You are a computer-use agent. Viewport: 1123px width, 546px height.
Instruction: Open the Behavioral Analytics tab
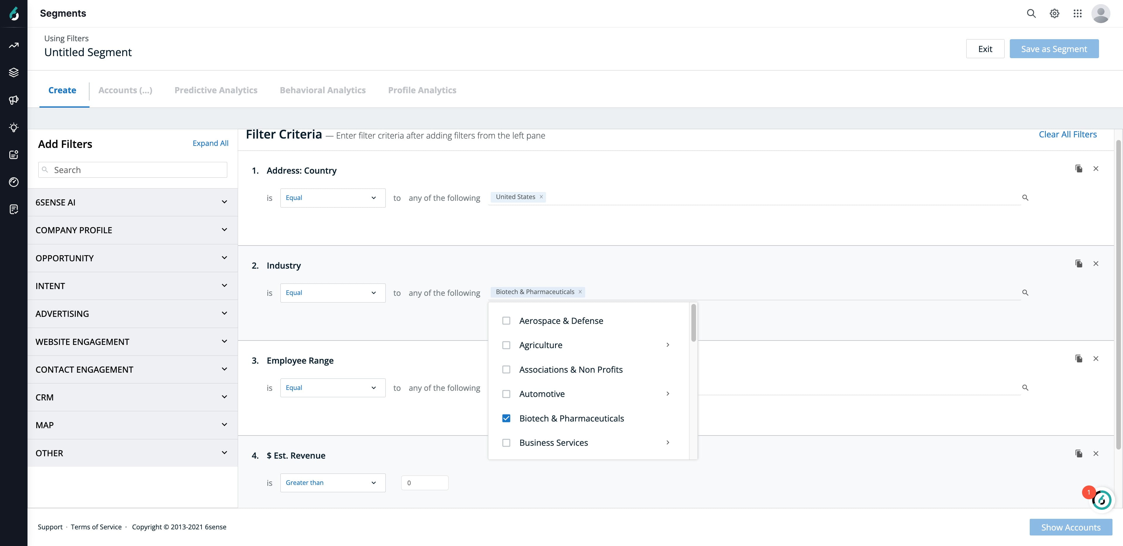pos(323,90)
